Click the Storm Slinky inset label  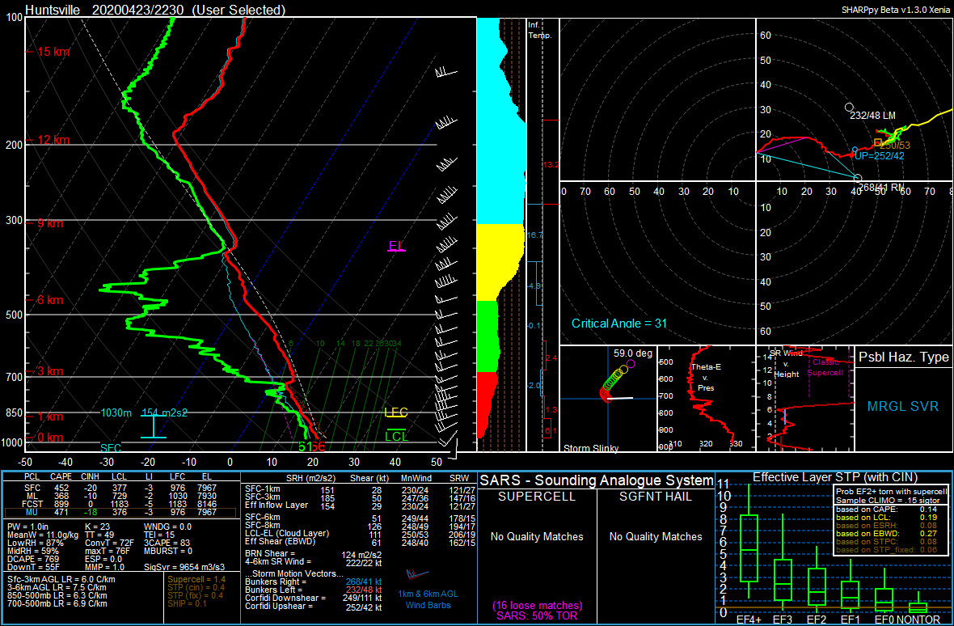click(x=591, y=448)
